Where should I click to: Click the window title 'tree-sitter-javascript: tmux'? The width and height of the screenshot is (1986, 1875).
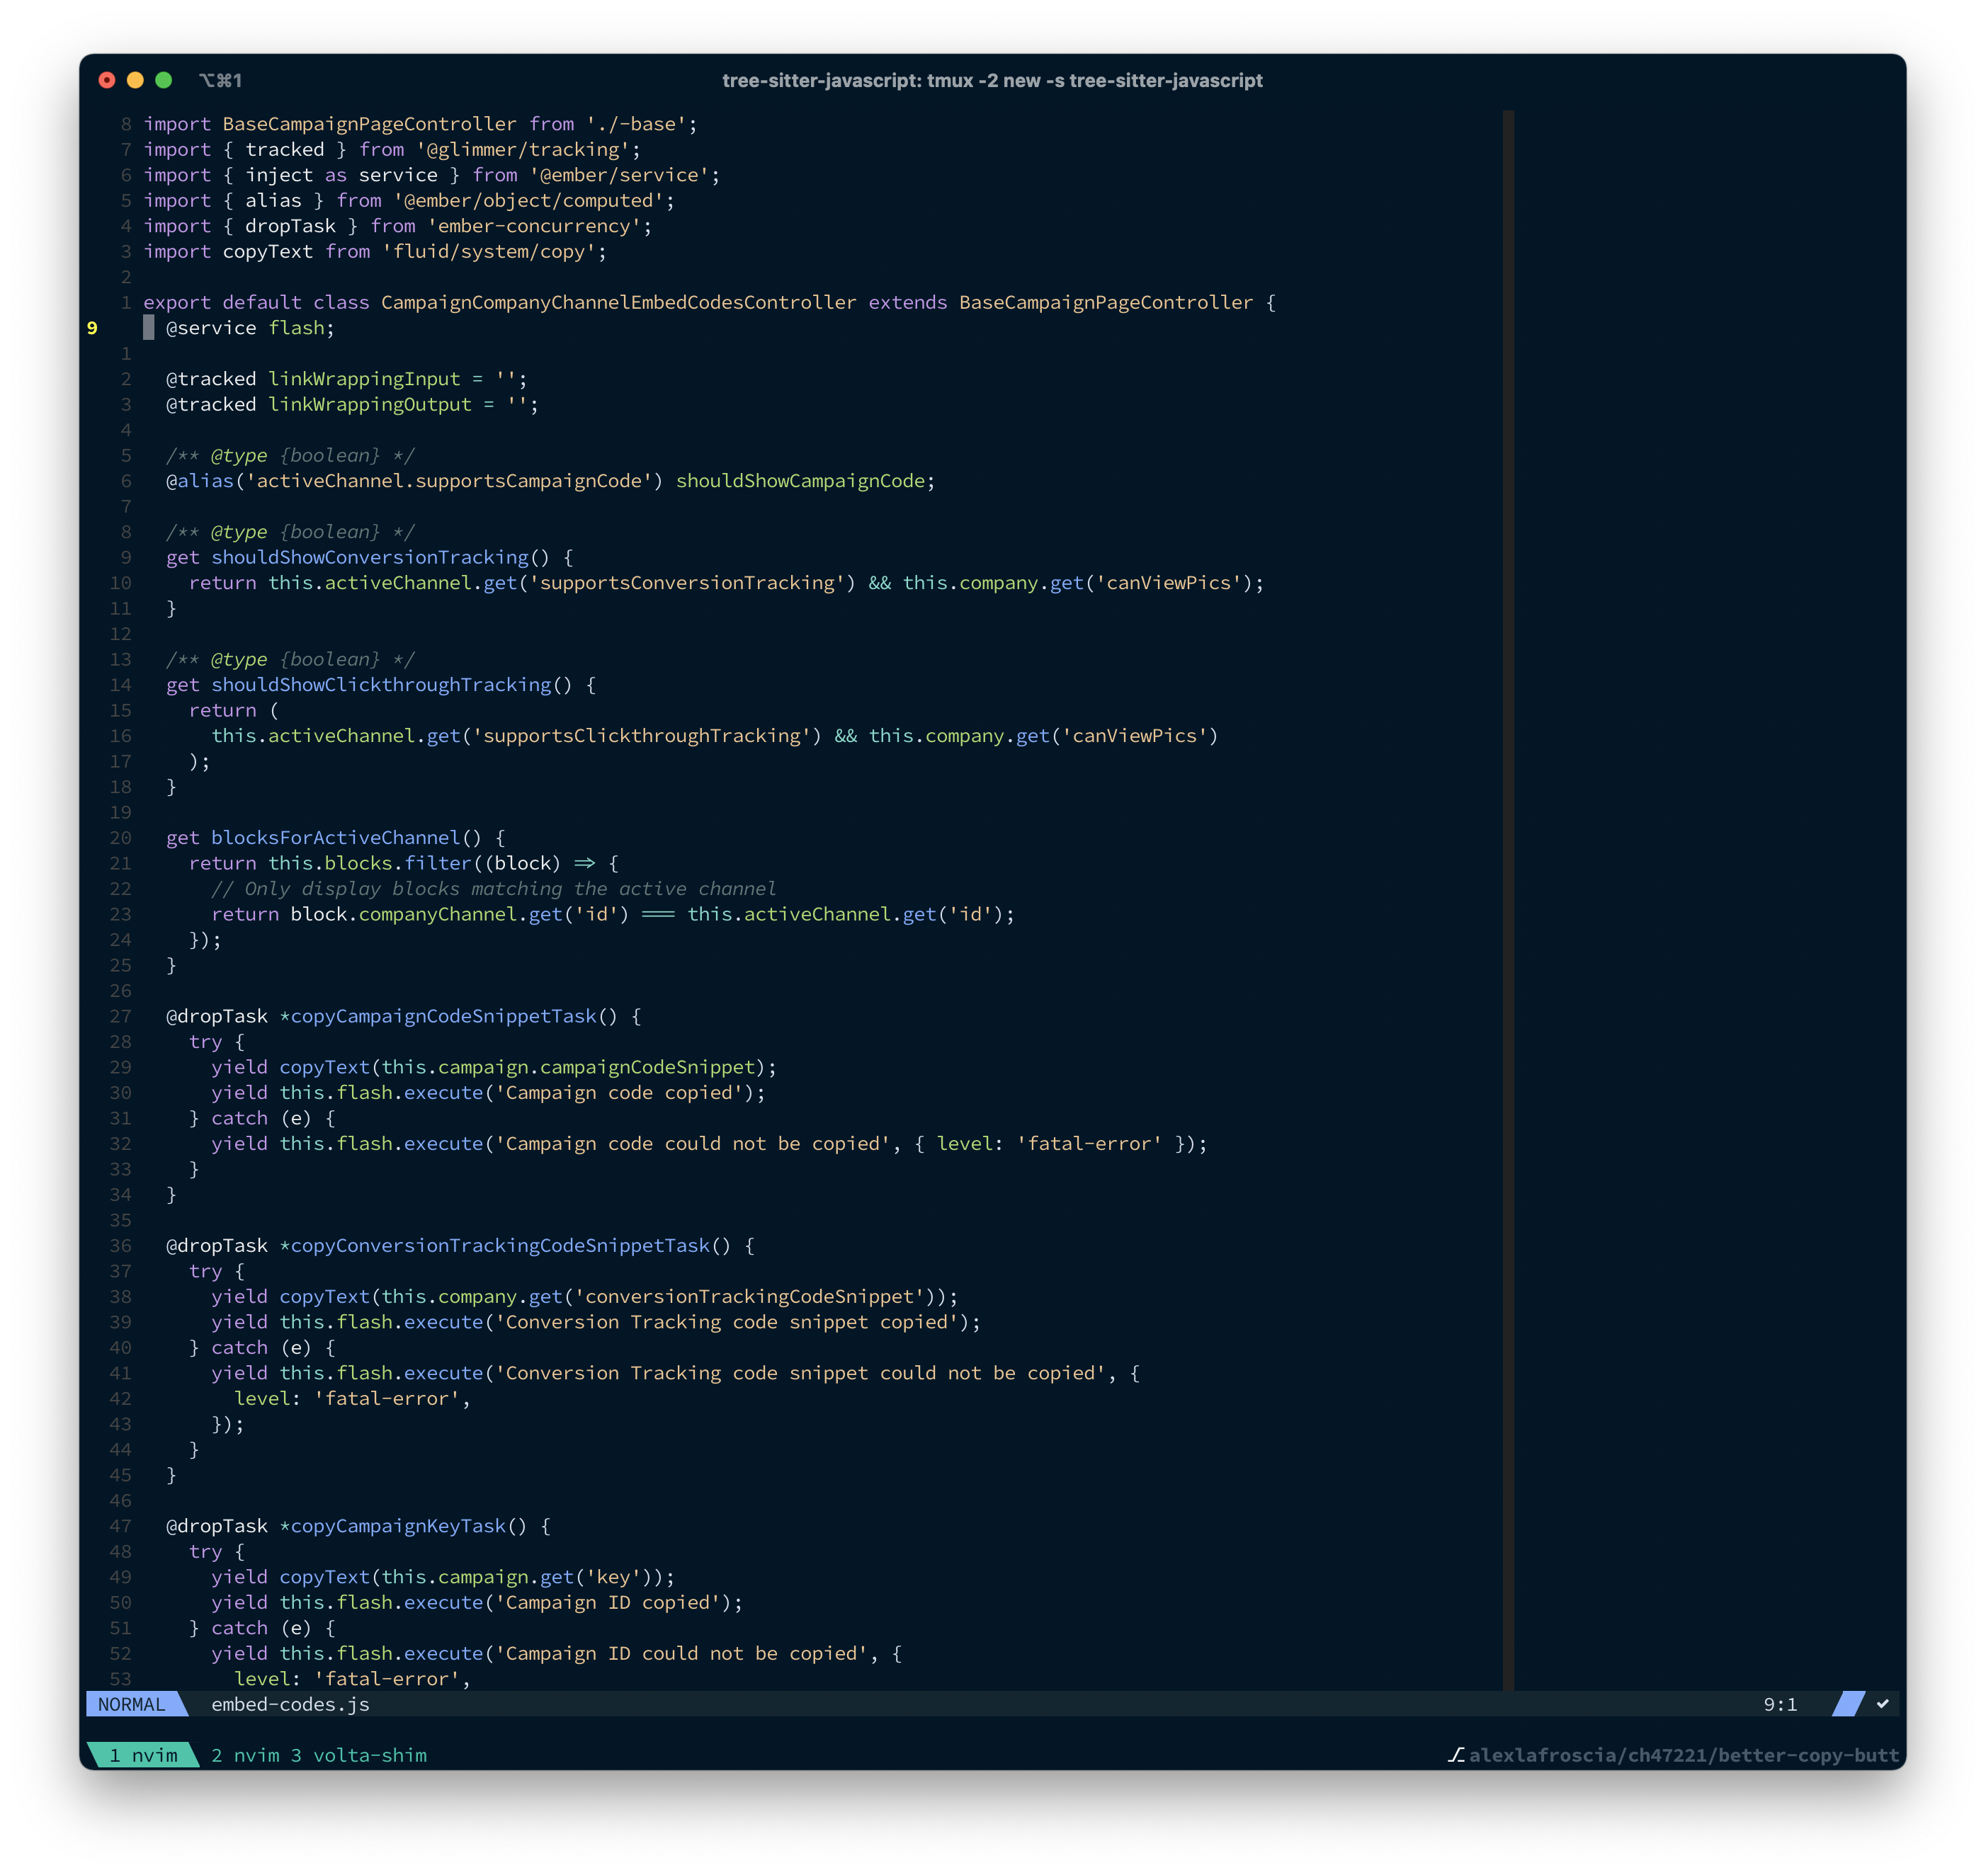(992, 80)
